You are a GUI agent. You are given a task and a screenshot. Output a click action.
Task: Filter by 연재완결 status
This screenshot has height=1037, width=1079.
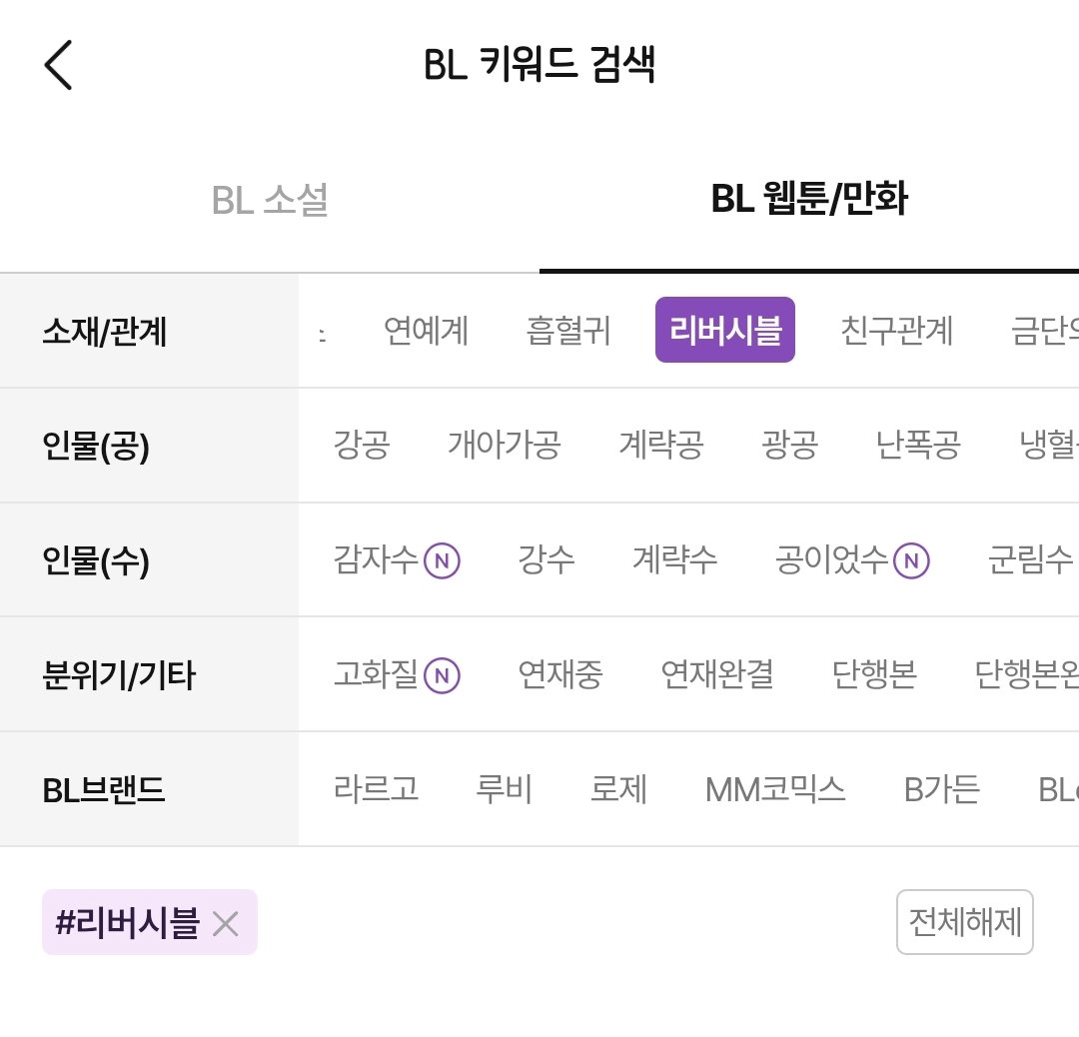coord(717,674)
